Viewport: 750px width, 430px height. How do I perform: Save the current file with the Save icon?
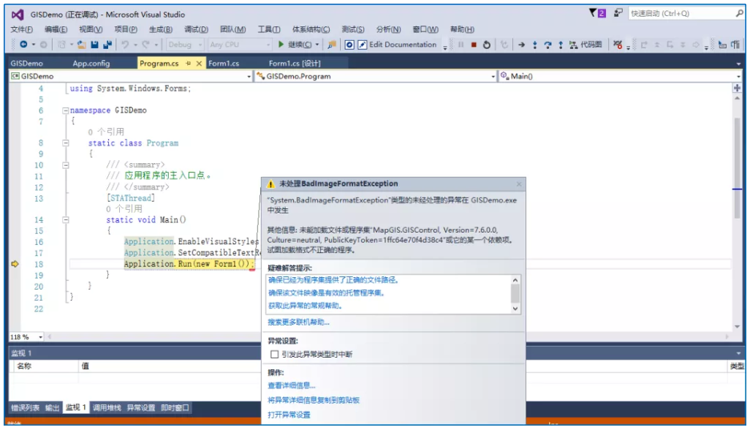[95, 45]
